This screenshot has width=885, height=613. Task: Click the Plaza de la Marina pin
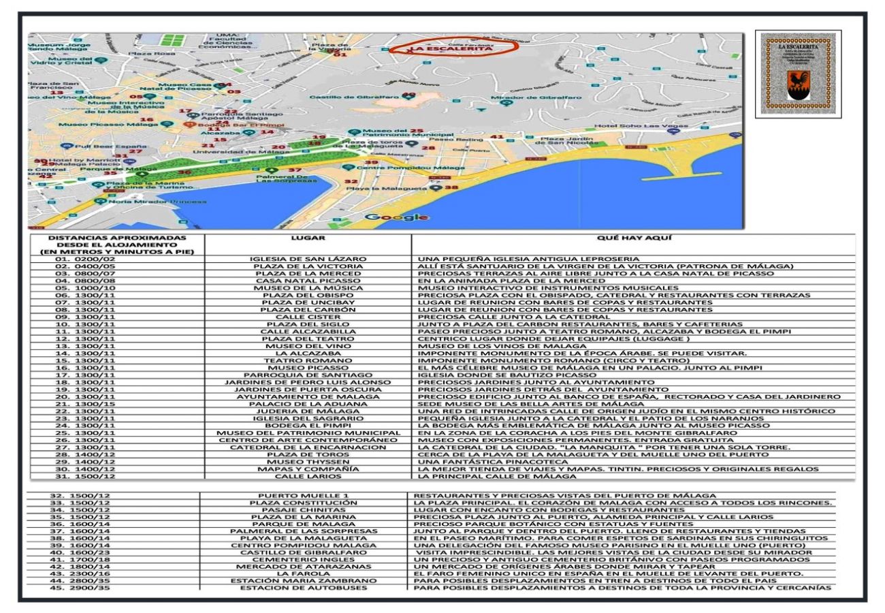coord(99,183)
